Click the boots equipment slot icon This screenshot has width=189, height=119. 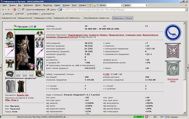40,73
